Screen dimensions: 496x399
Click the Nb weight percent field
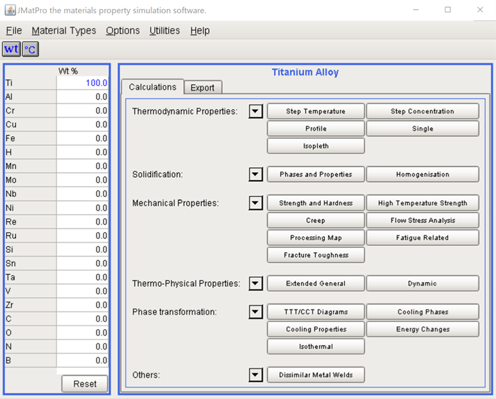(x=82, y=194)
